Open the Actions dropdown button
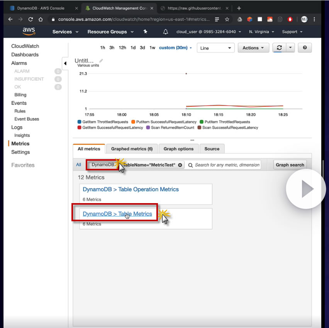 [253, 48]
